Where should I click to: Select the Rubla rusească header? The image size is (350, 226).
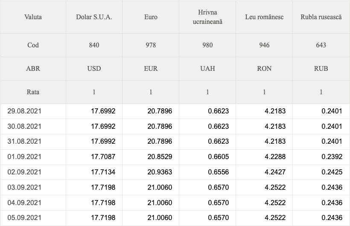[321, 17]
